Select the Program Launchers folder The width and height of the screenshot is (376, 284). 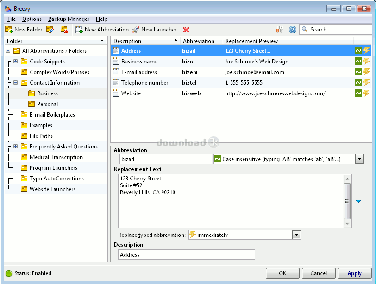pyautogui.click(x=53, y=167)
